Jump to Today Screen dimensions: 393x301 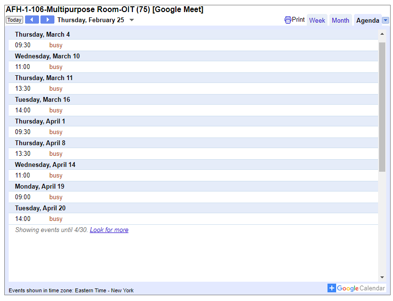point(14,20)
